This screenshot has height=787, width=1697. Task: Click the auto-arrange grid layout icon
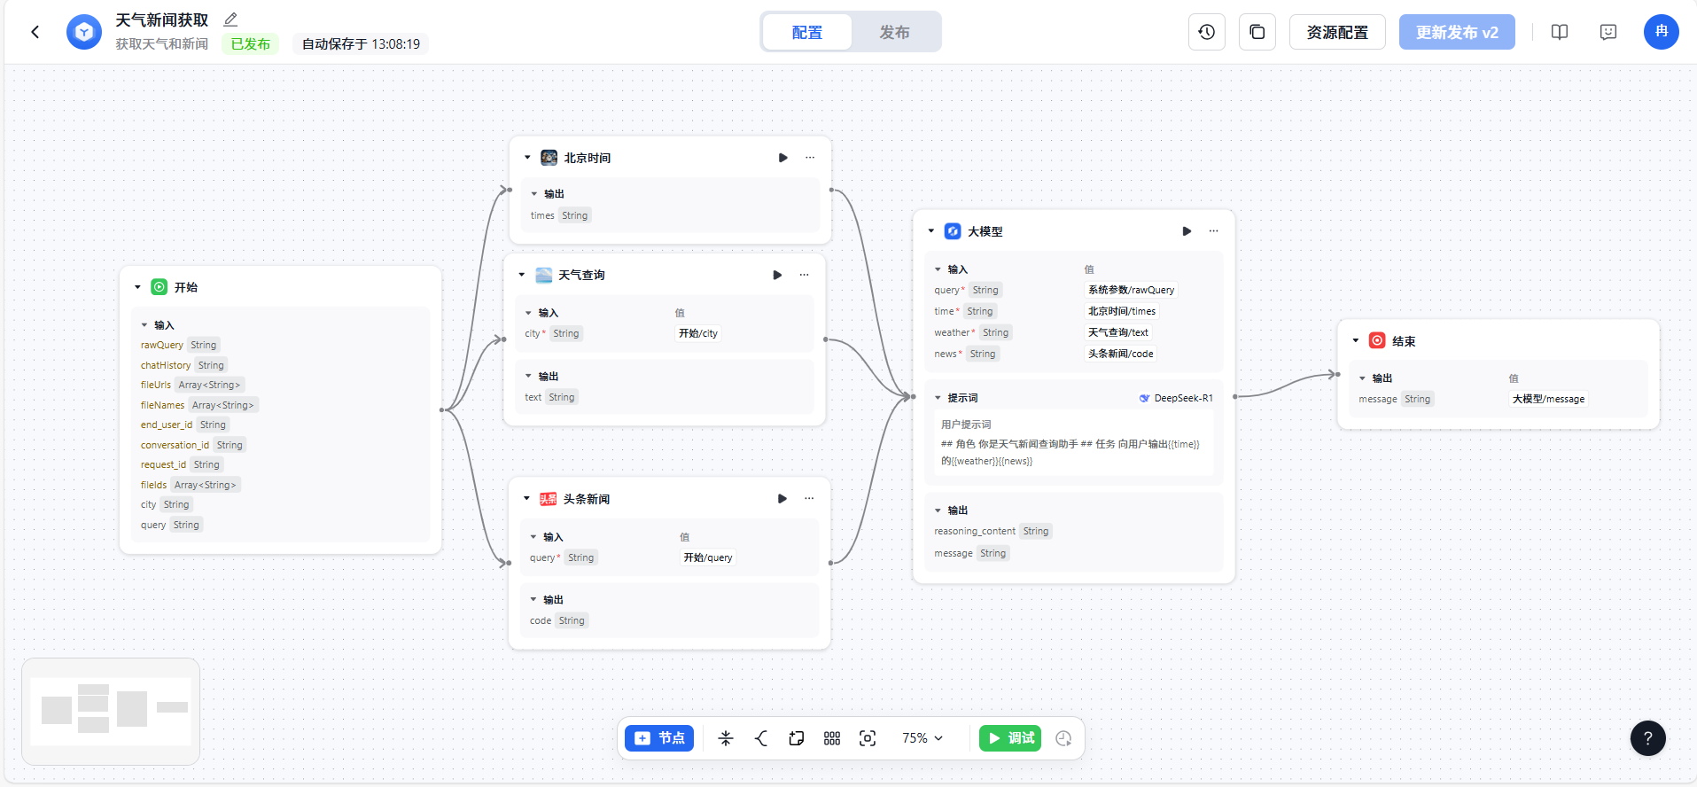pos(831,738)
